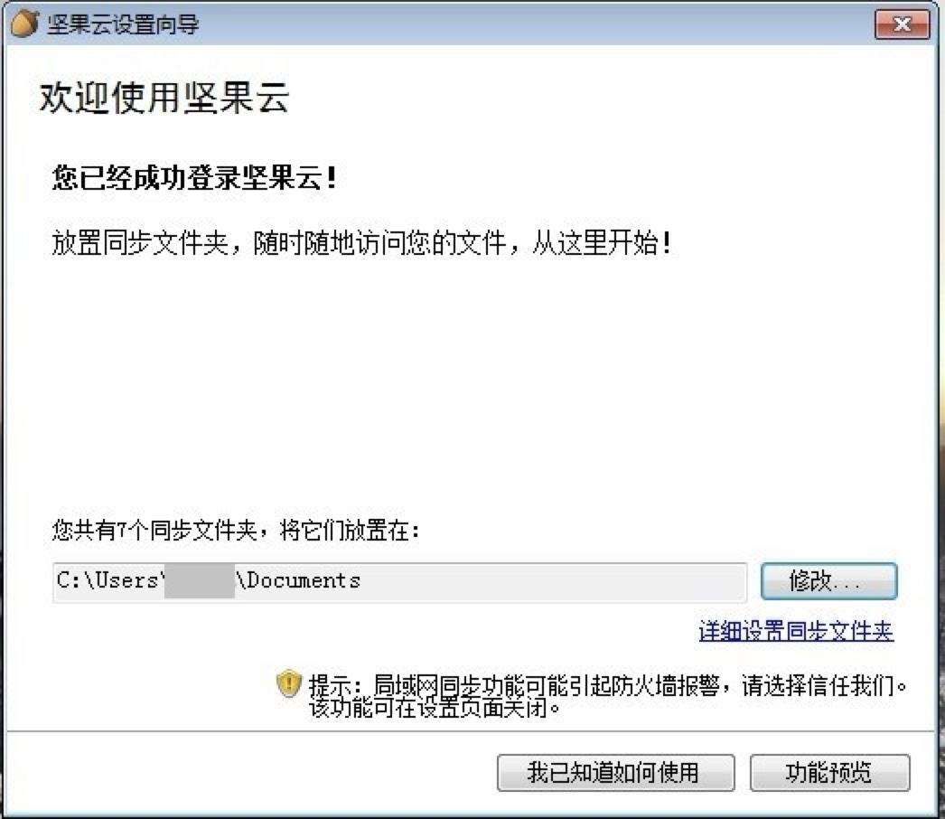Click the 修改... button
945x819 pixels.
(x=828, y=581)
